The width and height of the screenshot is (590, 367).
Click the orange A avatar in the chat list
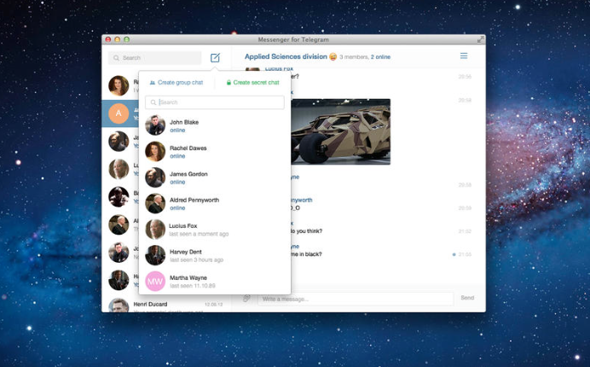119,114
